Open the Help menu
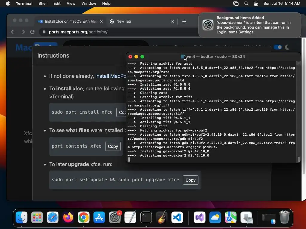The height and width of the screenshot is (229, 306). click(106, 4)
